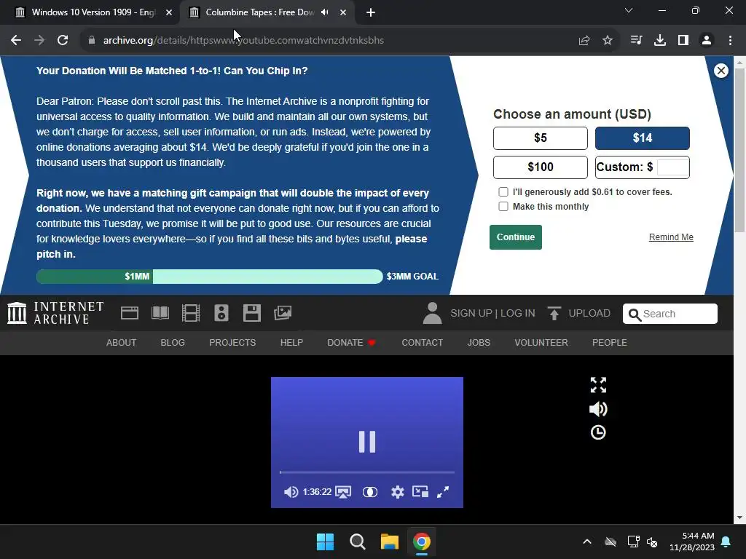Click the UPLOAD link text

[589, 313]
